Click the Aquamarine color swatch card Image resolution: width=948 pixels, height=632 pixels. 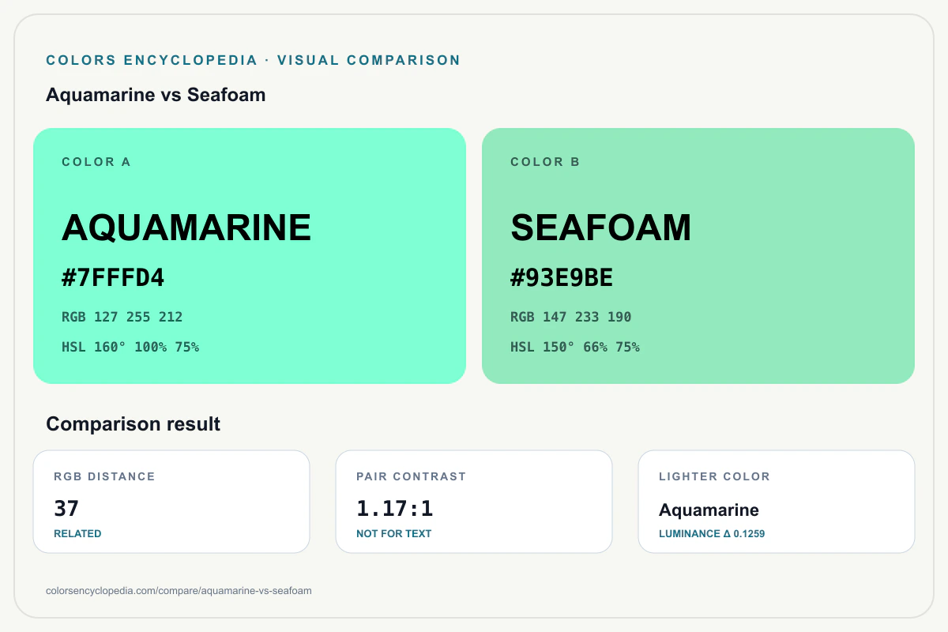tap(250, 256)
